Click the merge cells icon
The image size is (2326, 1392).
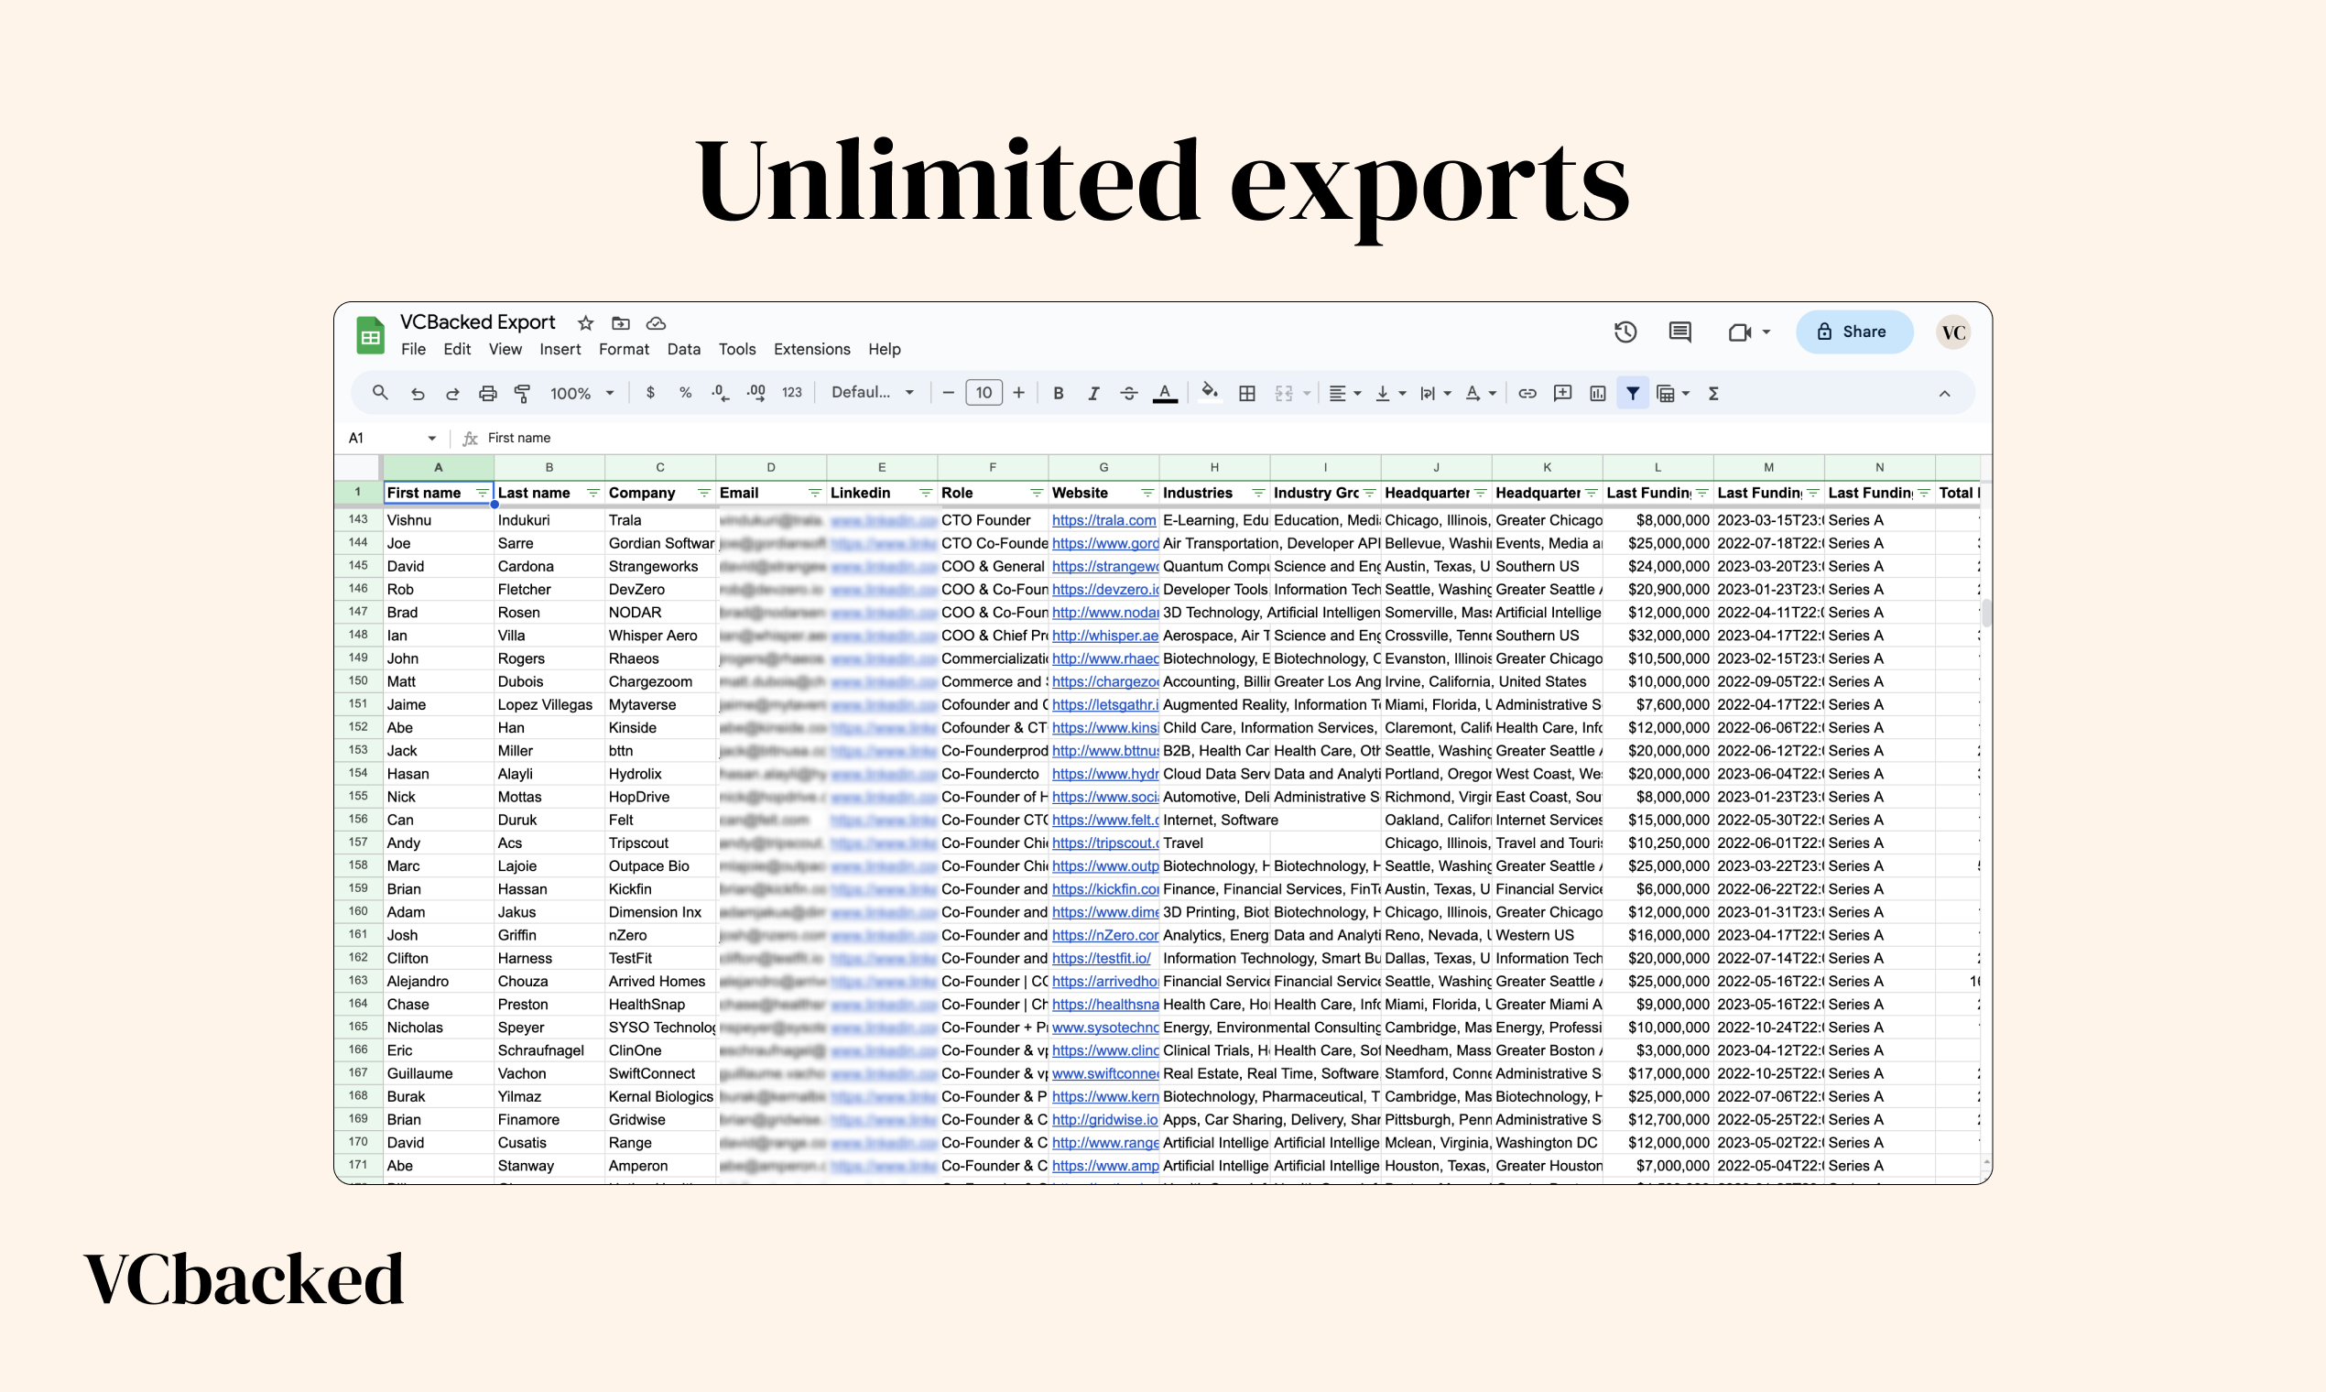(1284, 394)
